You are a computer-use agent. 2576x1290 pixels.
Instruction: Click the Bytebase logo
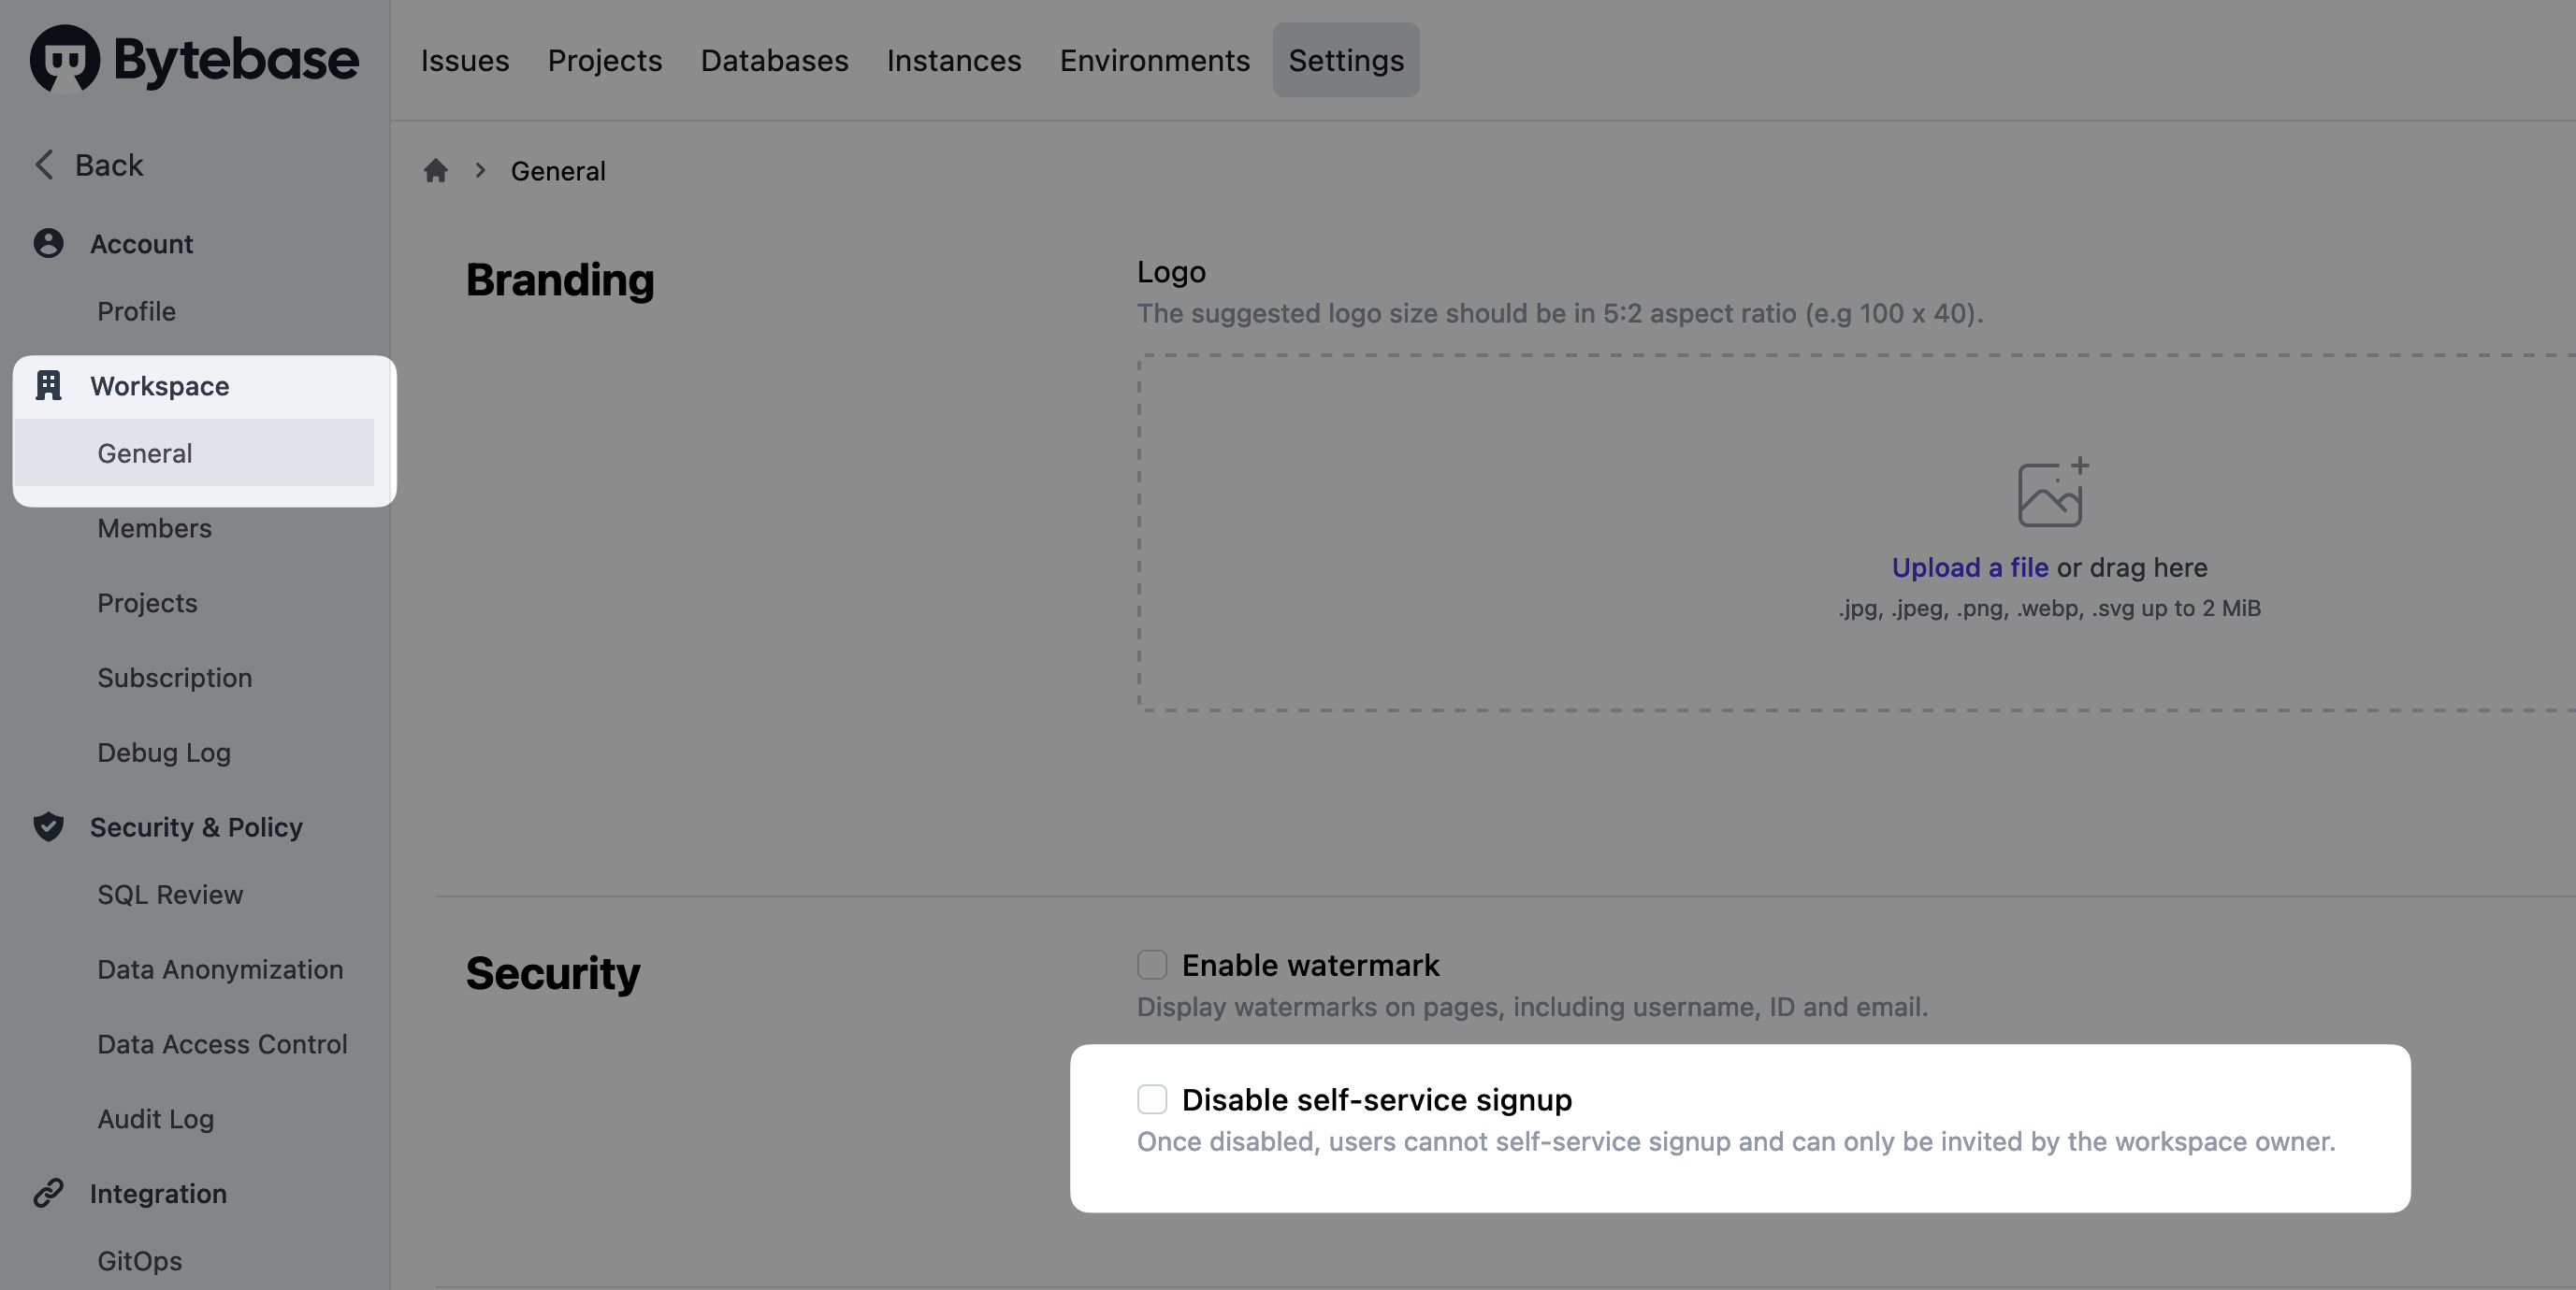(193, 60)
